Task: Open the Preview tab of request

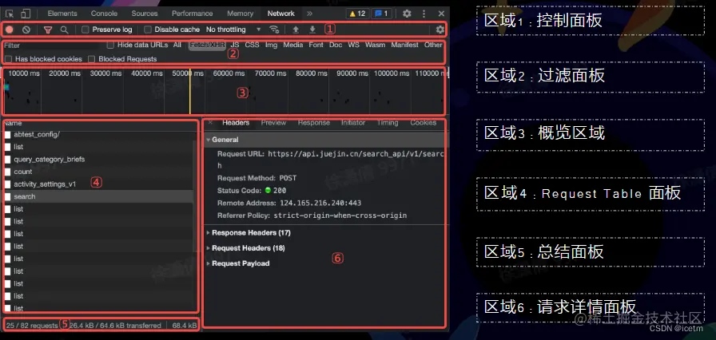Action: pos(273,123)
